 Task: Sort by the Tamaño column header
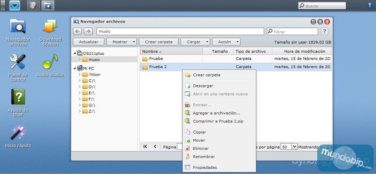coord(219,51)
